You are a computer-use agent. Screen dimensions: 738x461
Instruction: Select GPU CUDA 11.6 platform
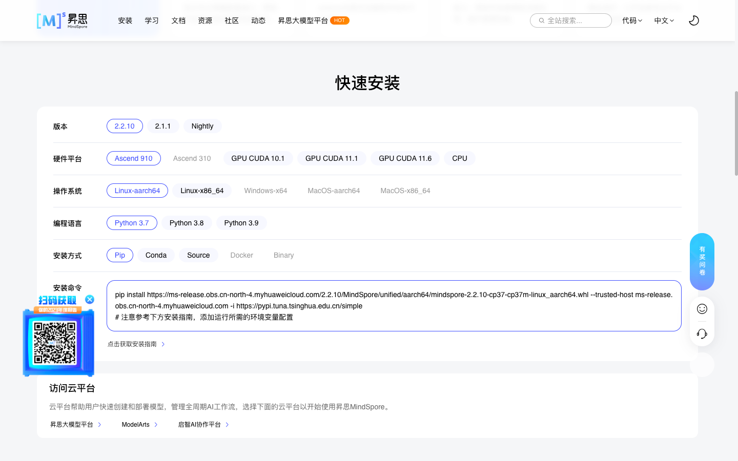[405, 158]
